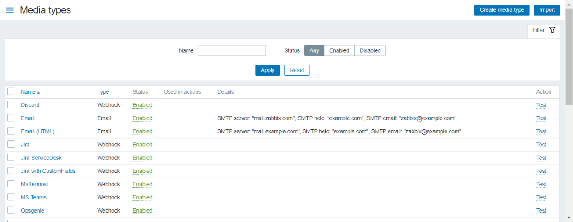Select the MS Teams row checkbox
Image resolution: width=573 pixels, height=222 pixels.
pyautogui.click(x=11, y=197)
